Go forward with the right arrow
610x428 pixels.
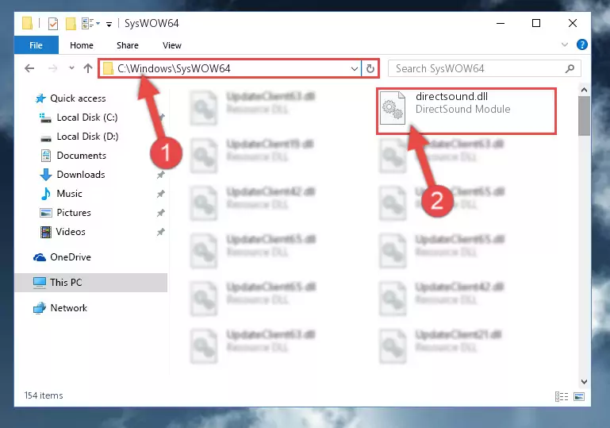click(52, 68)
